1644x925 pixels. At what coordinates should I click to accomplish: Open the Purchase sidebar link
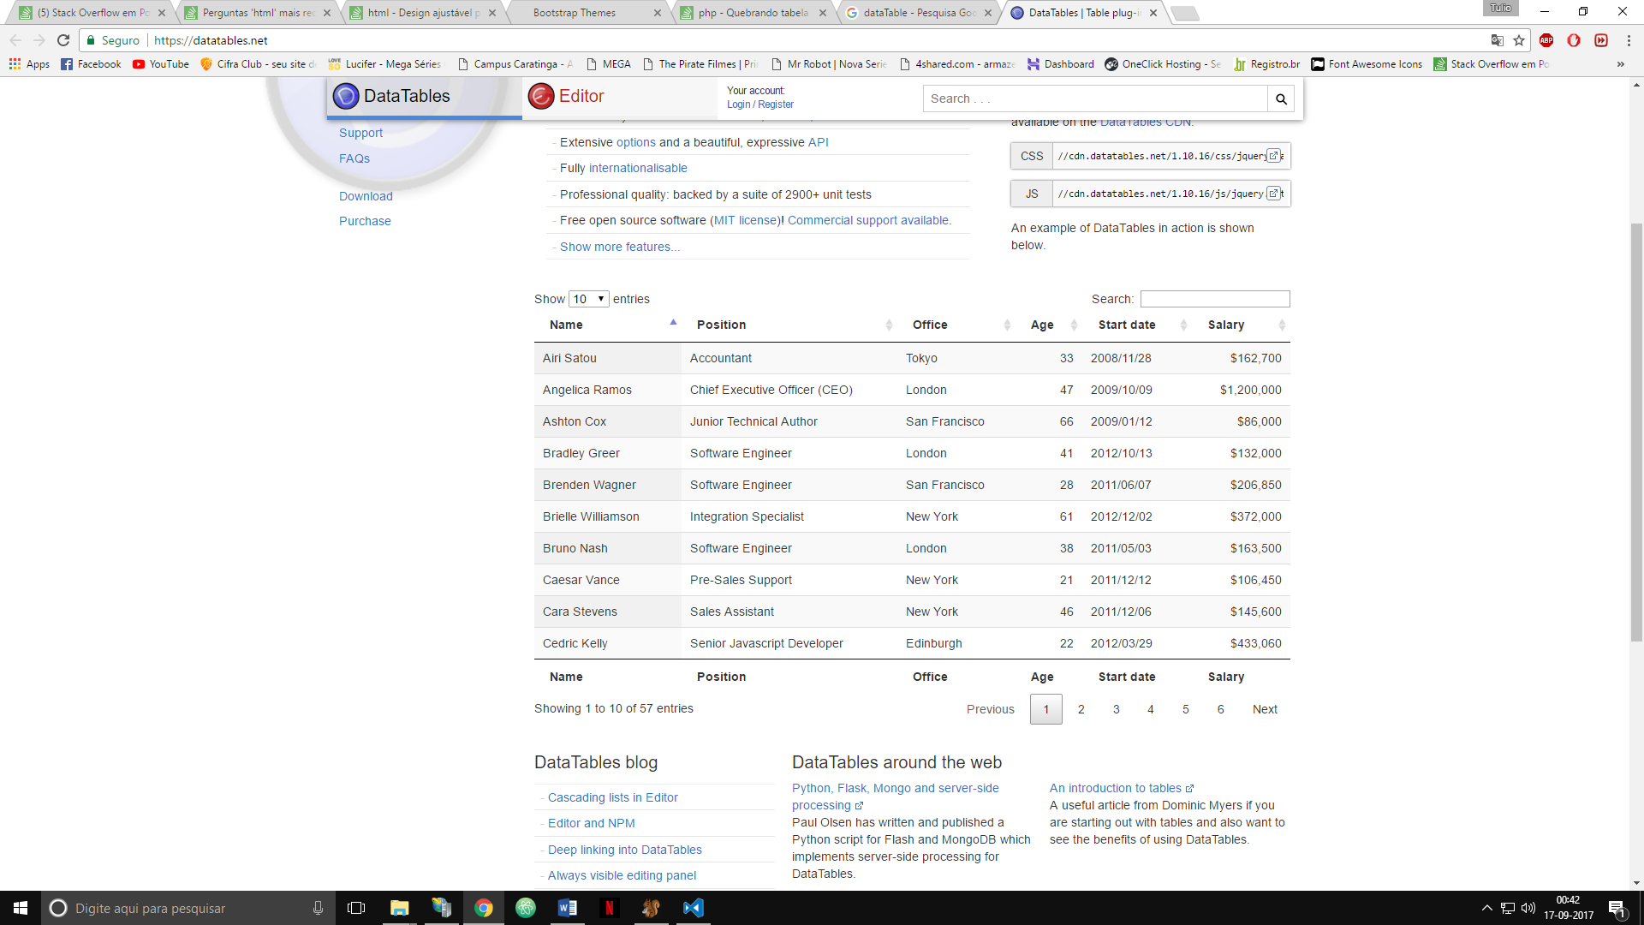[x=365, y=221]
